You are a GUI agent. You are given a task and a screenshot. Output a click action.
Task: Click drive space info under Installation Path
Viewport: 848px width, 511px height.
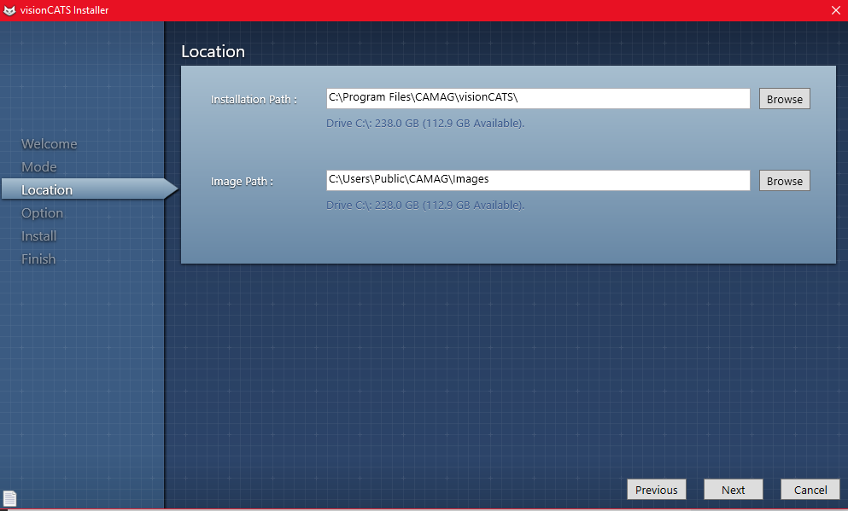pos(425,123)
